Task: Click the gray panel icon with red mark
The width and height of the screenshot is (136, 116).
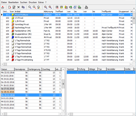Action: [x=57, y=7]
